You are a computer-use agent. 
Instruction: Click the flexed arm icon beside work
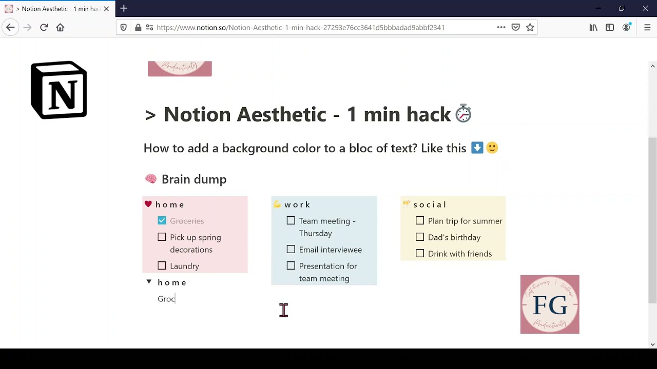click(x=277, y=204)
